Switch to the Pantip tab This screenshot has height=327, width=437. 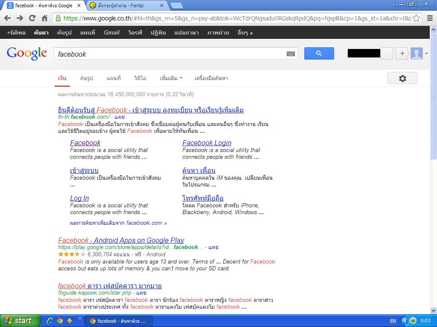(127, 6)
